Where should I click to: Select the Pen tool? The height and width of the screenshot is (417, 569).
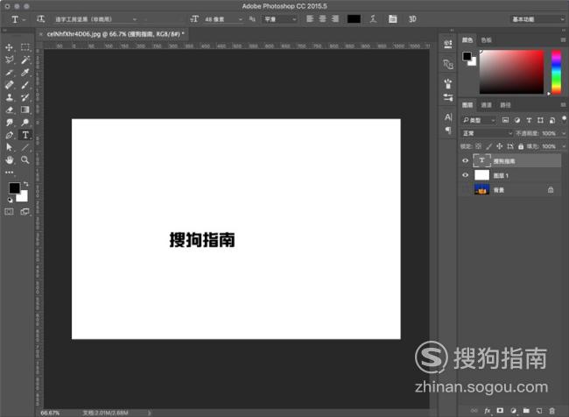[10, 135]
